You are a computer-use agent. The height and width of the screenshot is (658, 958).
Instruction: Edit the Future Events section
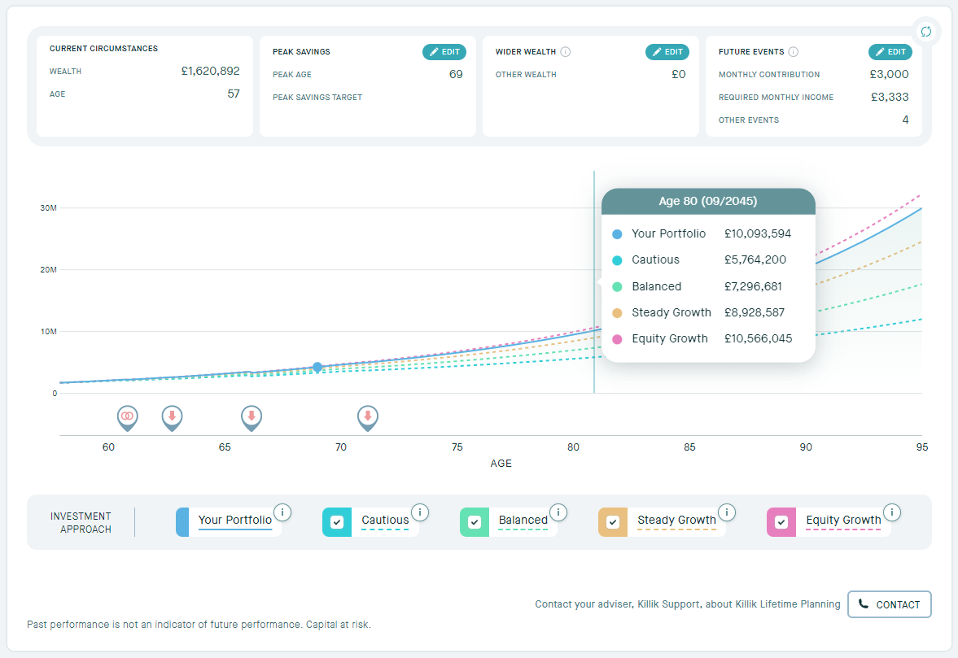[x=890, y=52]
